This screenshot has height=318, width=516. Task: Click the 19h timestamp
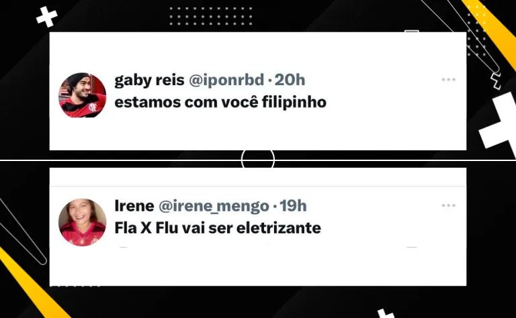(293, 206)
